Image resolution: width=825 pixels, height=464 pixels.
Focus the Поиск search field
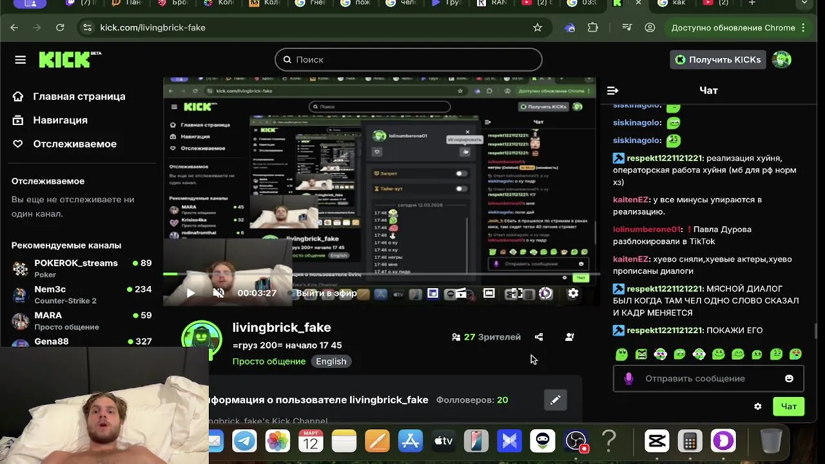[x=409, y=60]
